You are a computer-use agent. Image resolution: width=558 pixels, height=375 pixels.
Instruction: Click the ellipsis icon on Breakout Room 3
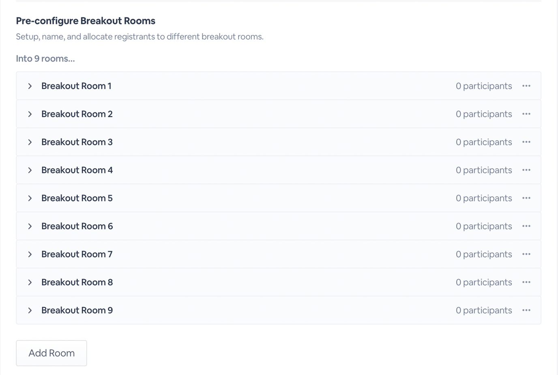[526, 142]
